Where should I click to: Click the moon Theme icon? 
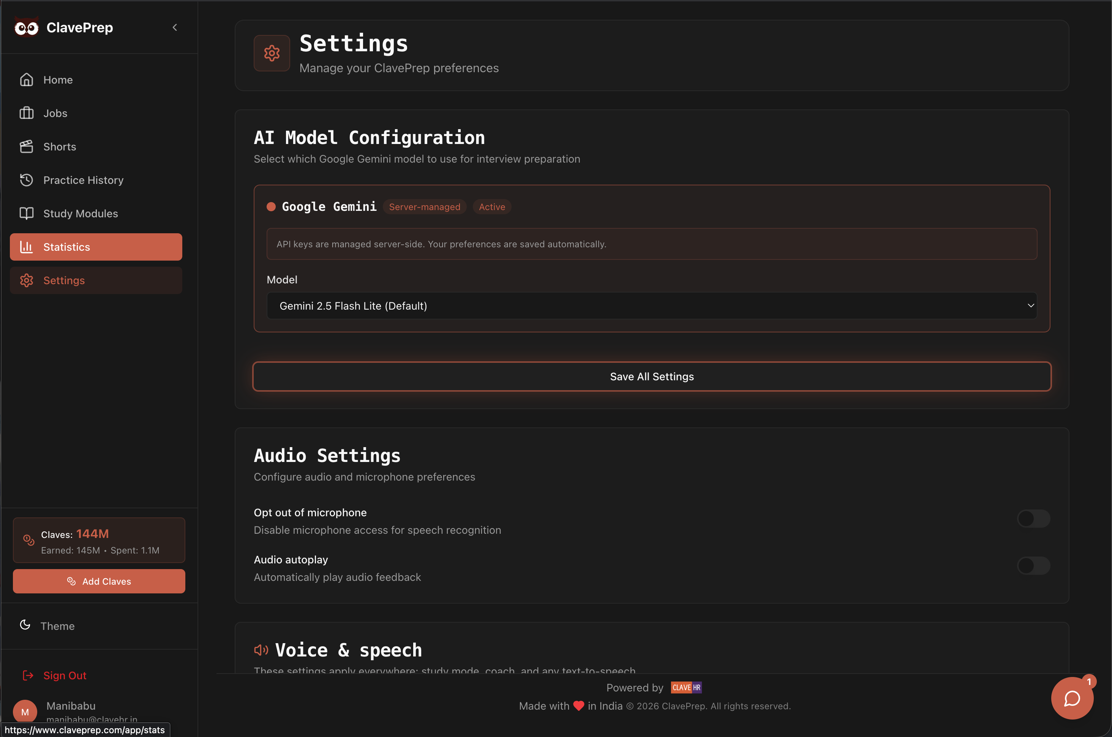coord(25,625)
